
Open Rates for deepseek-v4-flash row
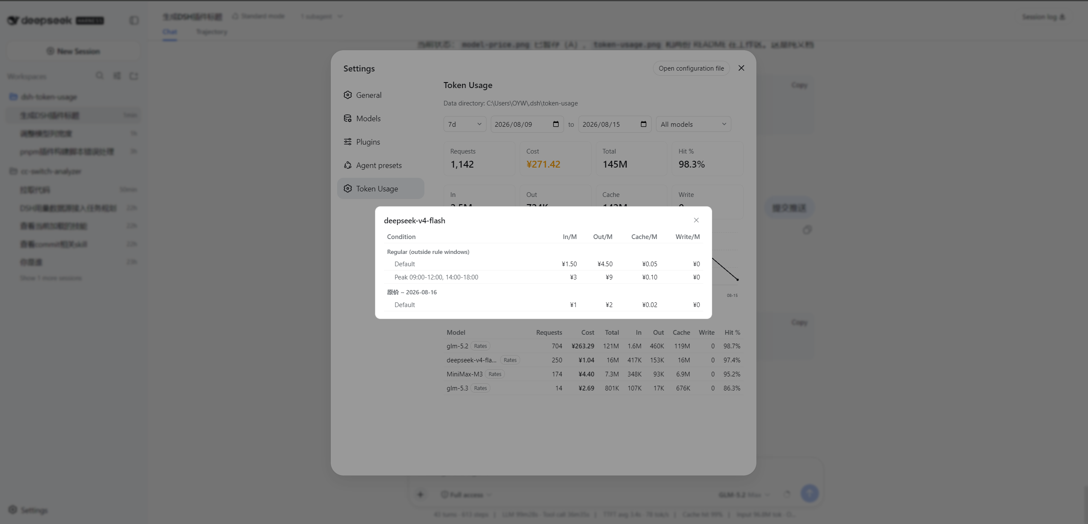coord(510,360)
